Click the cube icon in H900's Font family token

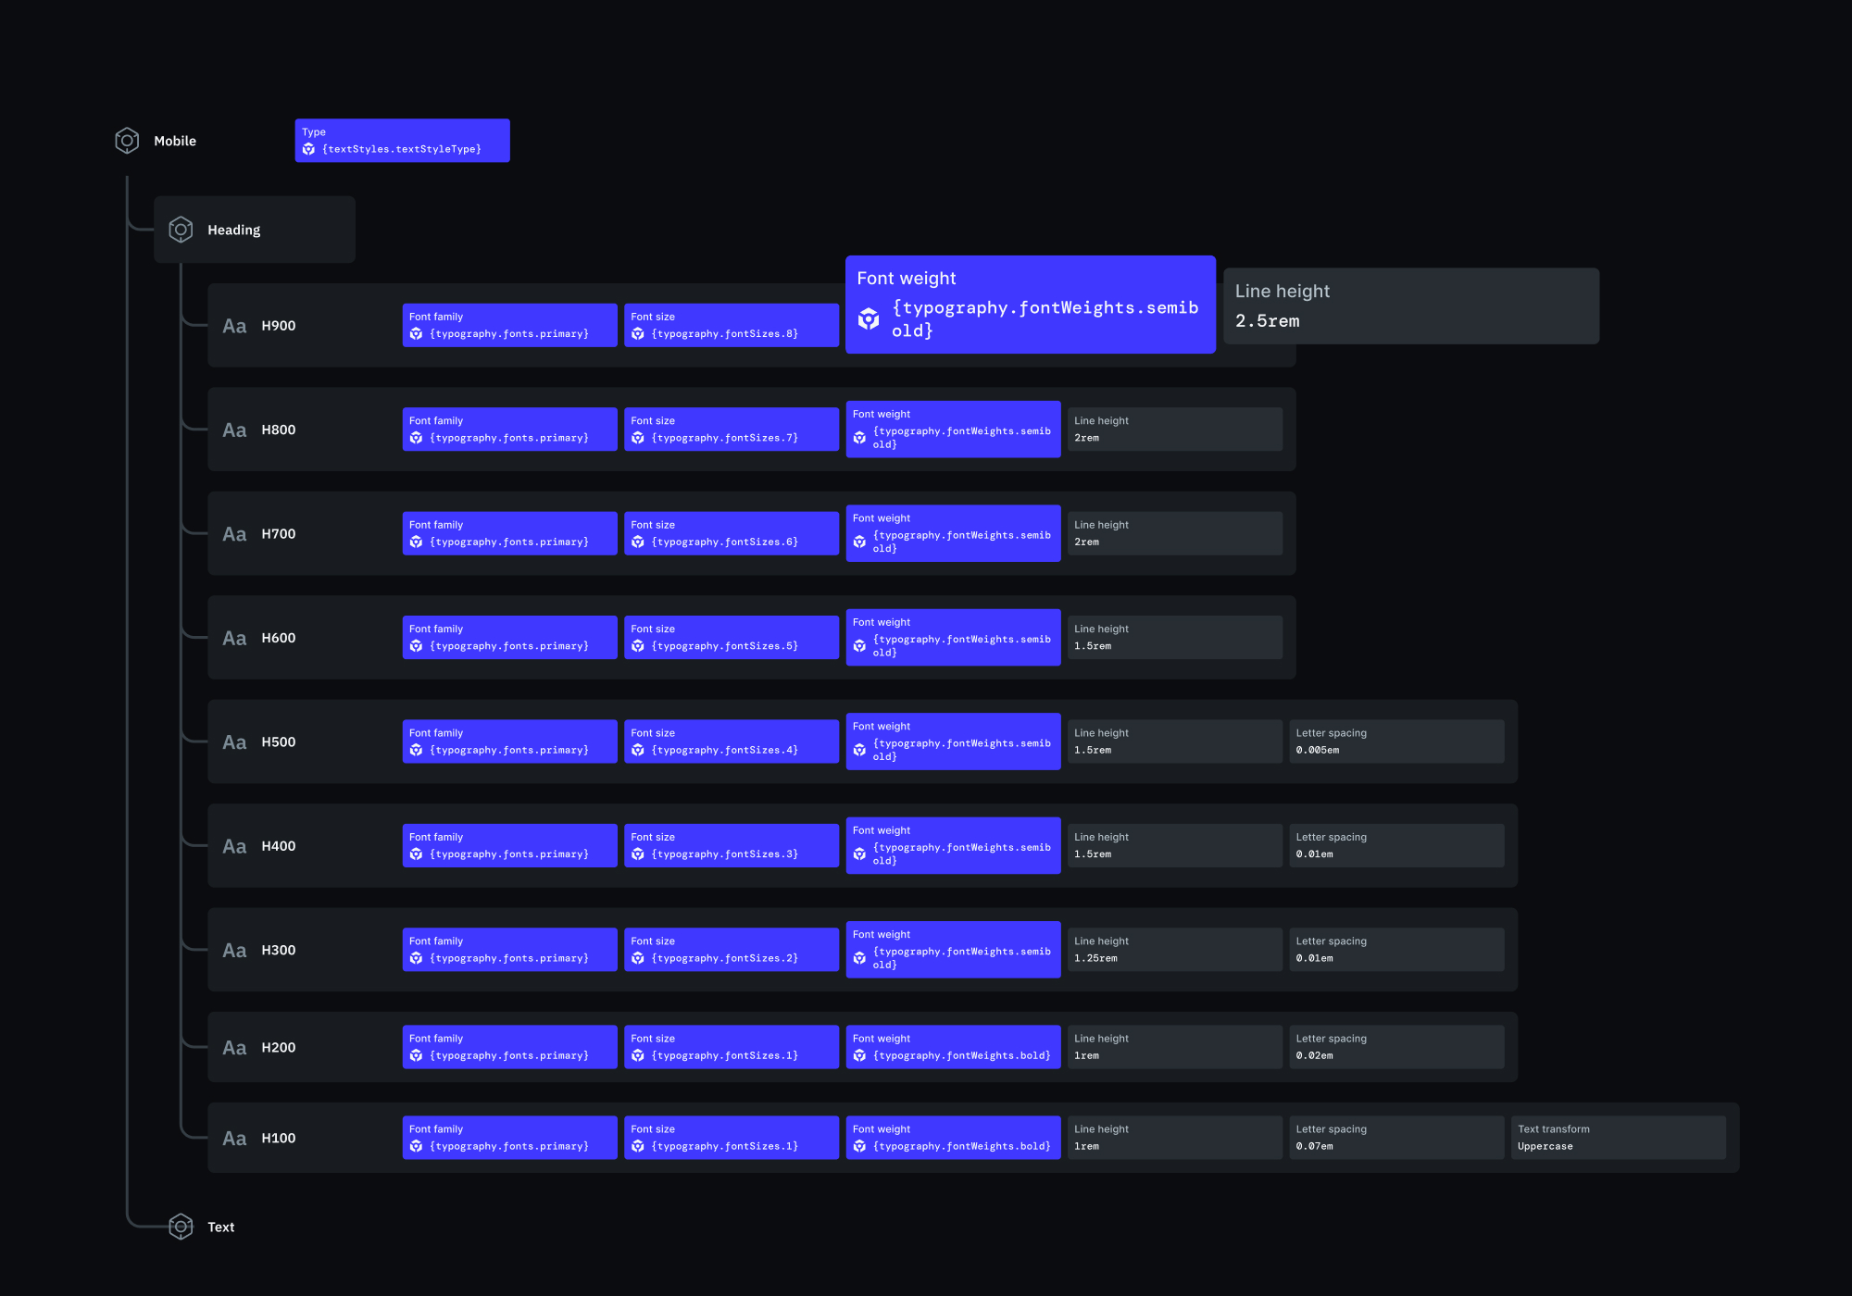click(417, 333)
